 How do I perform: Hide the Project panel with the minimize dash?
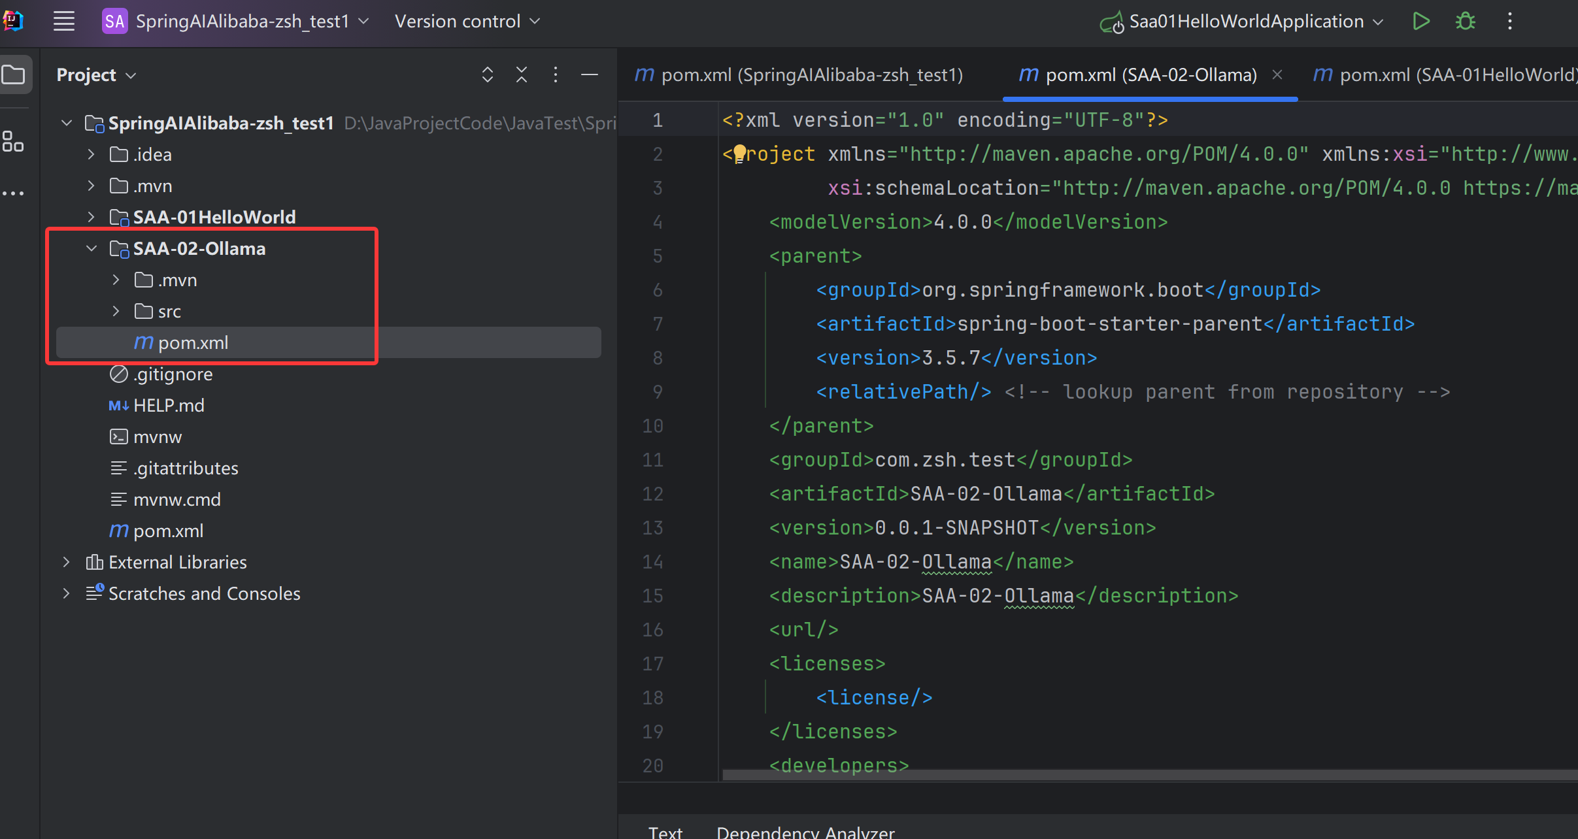pyautogui.click(x=589, y=75)
